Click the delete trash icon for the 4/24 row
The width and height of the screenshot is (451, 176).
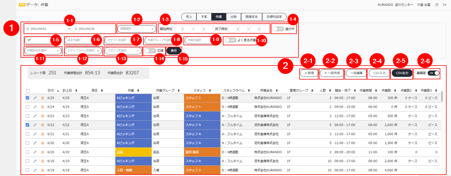click(x=42, y=107)
